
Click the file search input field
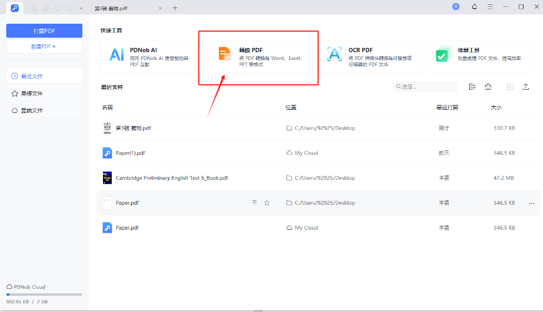(x=428, y=87)
